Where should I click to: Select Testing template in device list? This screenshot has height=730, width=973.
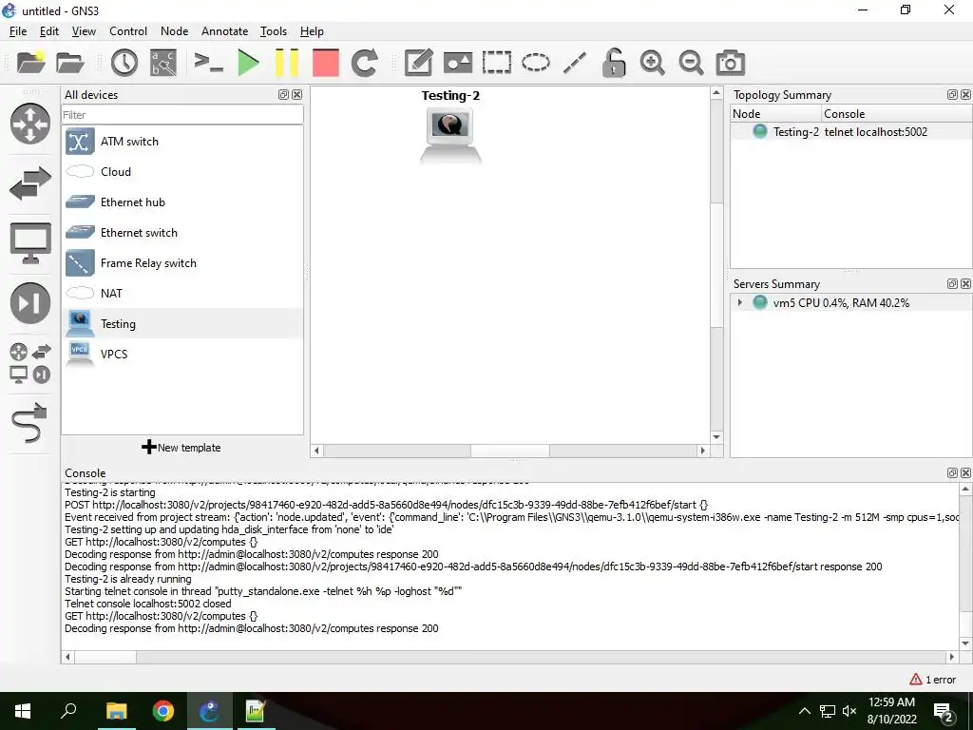pyautogui.click(x=182, y=324)
